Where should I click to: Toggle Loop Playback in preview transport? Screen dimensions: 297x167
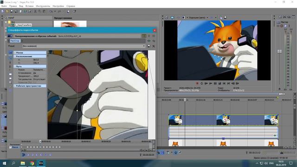(x=202, y=83)
